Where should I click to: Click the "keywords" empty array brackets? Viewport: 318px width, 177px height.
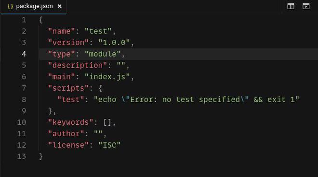click(x=107, y=122)
